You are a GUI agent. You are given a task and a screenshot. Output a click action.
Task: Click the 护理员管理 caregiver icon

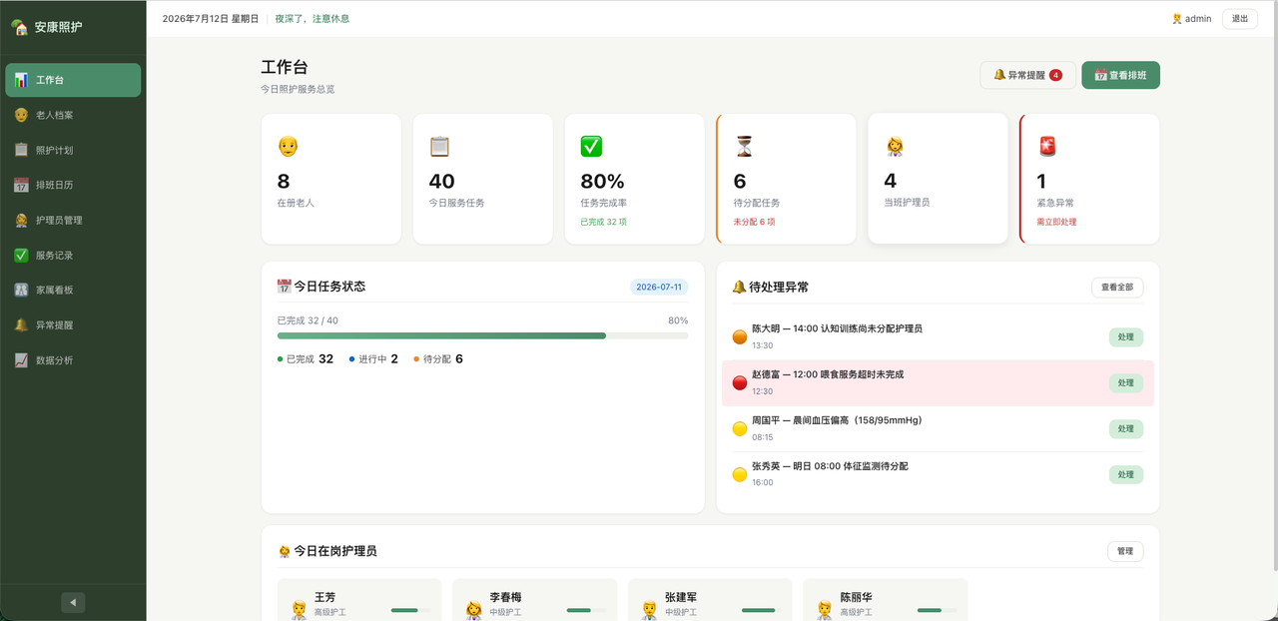click(21, 220)
